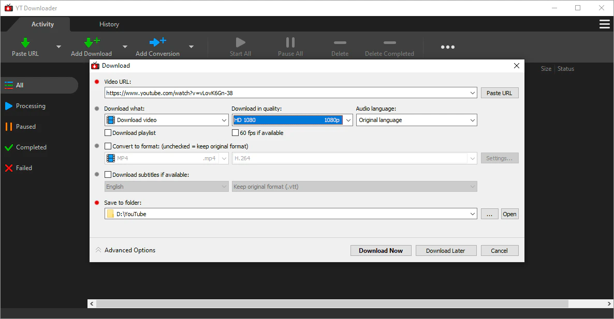
Task: Enable the Download playlist checkbox
Action: (x=108, y=133)
